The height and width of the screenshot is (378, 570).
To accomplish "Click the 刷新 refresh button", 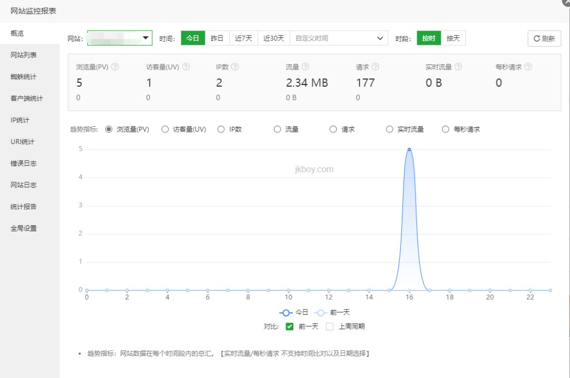I will tap(544, 38).
